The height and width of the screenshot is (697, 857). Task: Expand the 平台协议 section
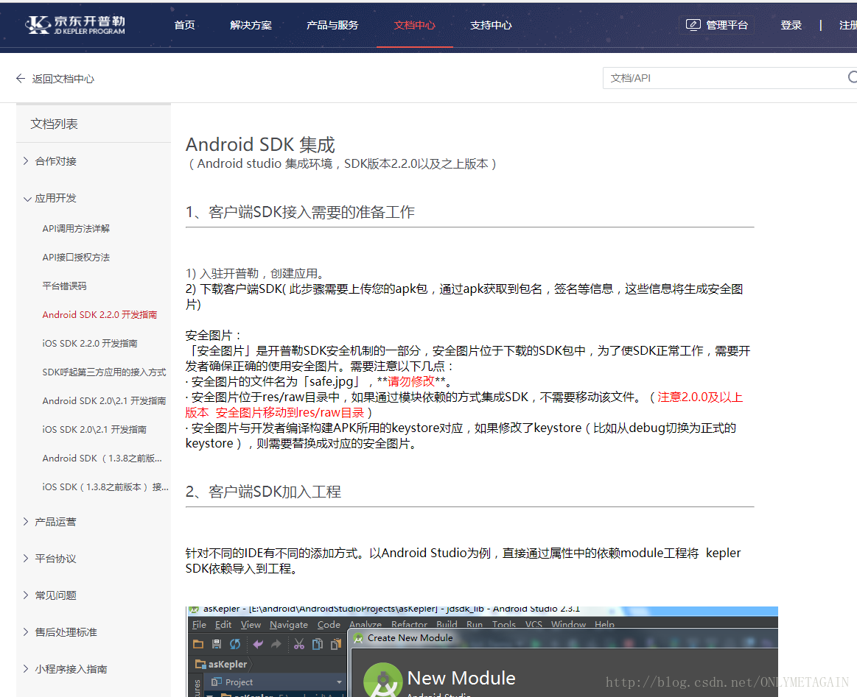(x=26, y=559)
